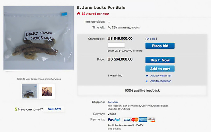Image resolution: width=211 pixels, height=132 pixels.
Task: Click the Sell now button
Action: coord(54,109)
